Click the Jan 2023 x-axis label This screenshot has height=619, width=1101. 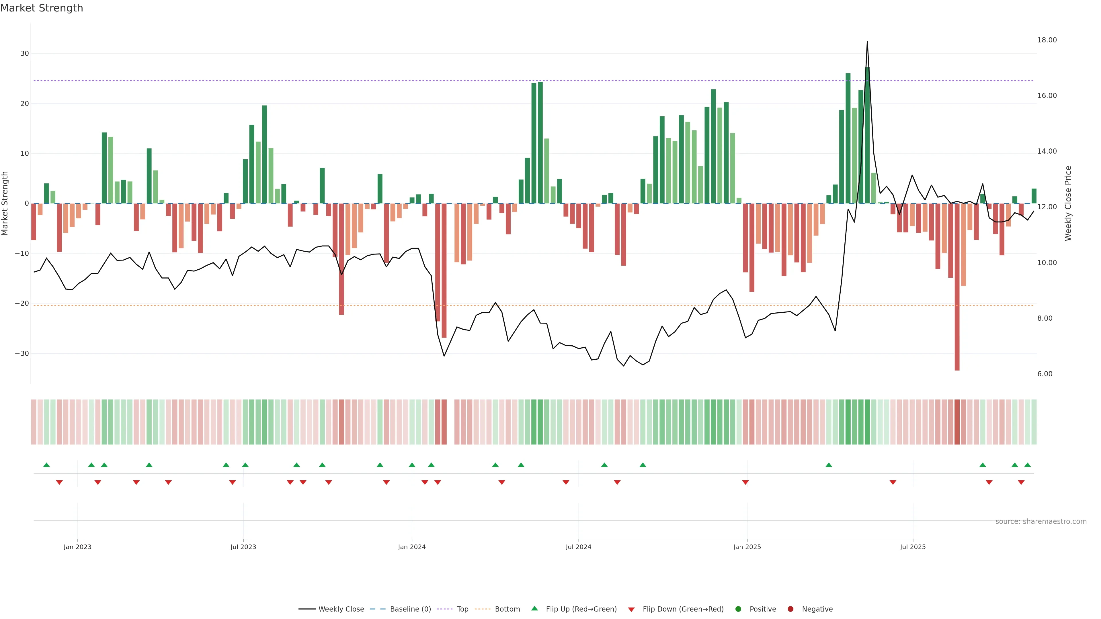coord(77,547)
